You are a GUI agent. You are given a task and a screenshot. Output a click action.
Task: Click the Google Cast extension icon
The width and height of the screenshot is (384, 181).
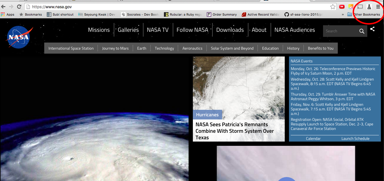point(360,6)
